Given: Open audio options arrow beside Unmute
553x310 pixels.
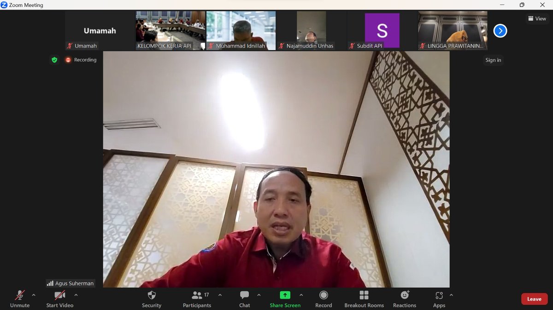Looking at the screenshot, I should [x=34, y=295].
